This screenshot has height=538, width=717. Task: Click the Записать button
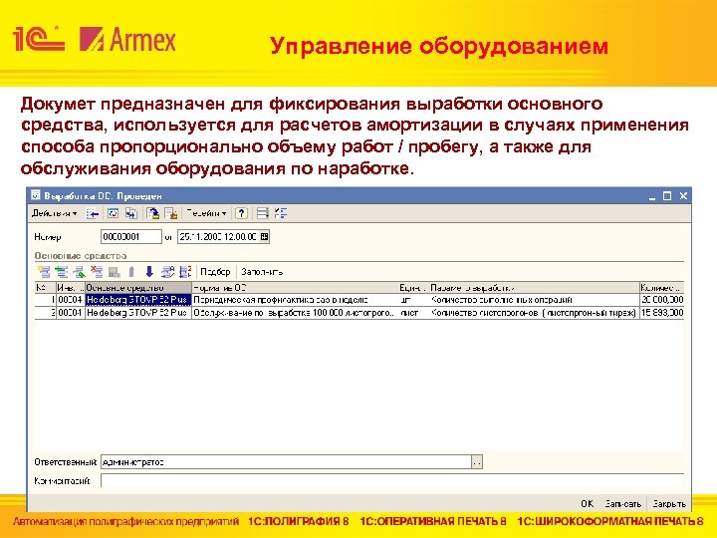pos(622,504)
